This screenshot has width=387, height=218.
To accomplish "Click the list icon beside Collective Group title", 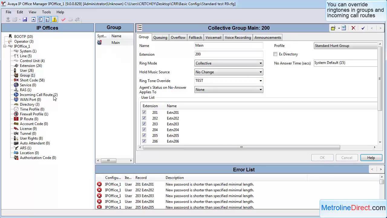I will tap(139, 28).
